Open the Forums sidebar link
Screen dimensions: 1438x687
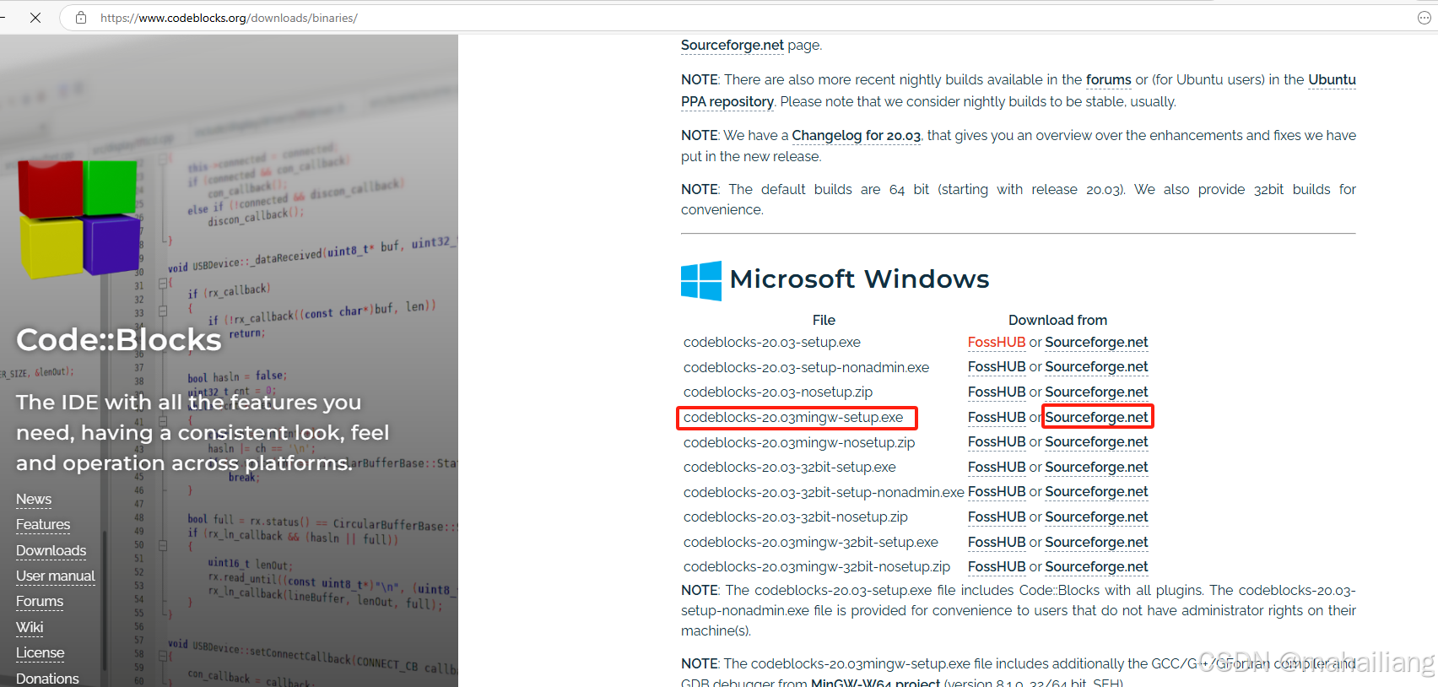pos(40,602)
